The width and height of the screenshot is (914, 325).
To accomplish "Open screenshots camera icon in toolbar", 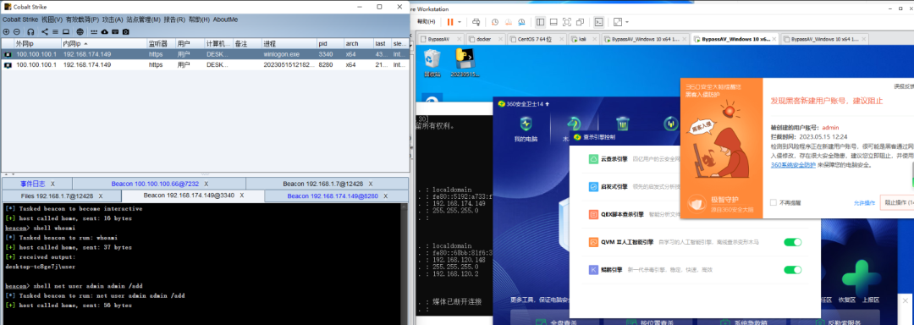I will click(x=125, y=31).
